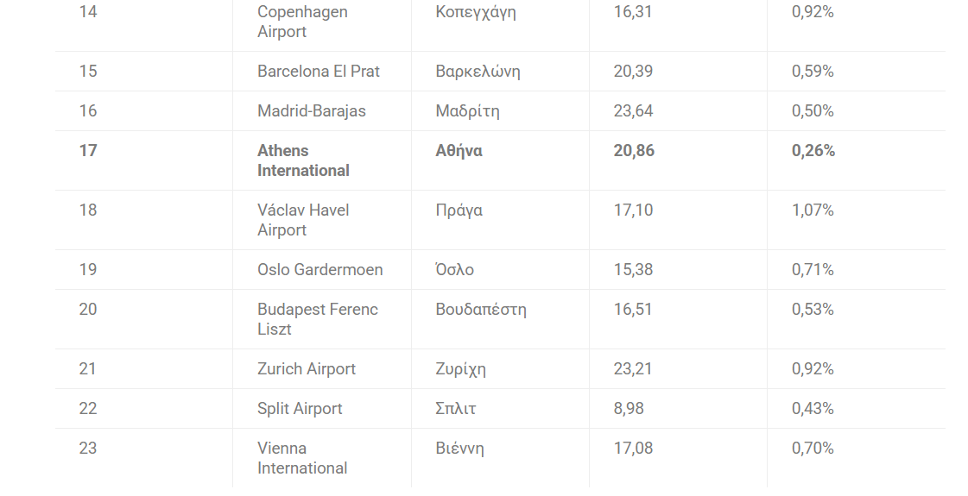968x496 pixels.
Task: Click the 20,86 value in Athens row
Action: point(634,151)
